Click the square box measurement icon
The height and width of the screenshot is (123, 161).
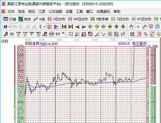pos(71,34)
